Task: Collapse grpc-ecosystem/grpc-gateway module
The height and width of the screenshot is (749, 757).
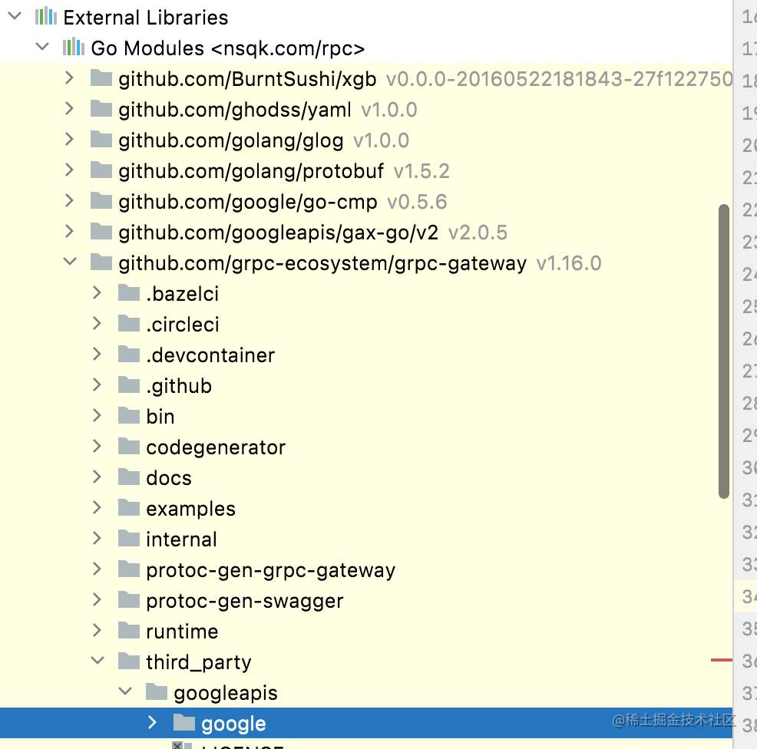Action: click(70, 262)
